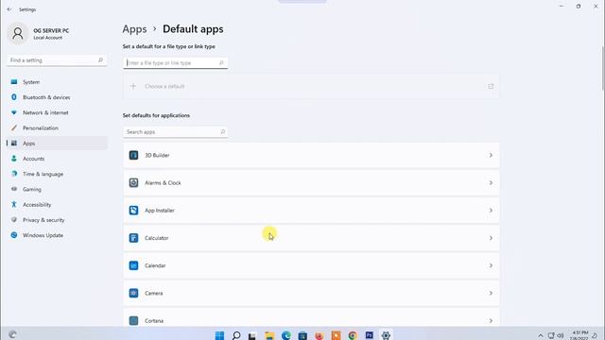Expand the 3D Builder chevron
This screenshot has height=340, width=605.
(491, 155)
